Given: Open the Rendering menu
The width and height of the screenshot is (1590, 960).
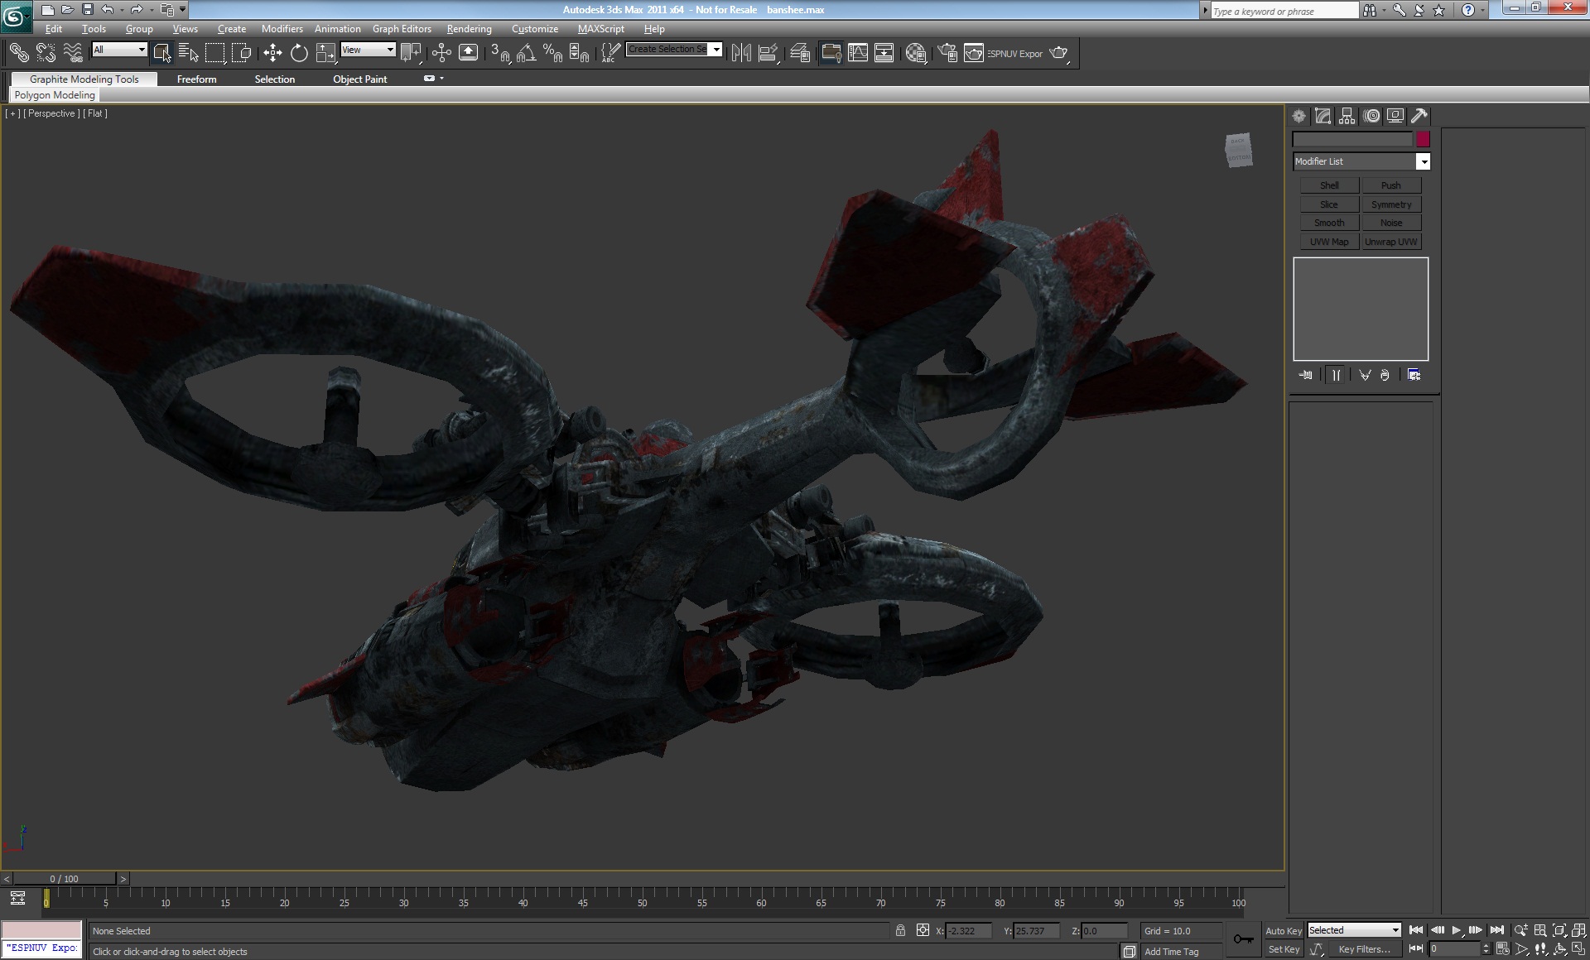Looking at the screenshot, I should point(469,29).
